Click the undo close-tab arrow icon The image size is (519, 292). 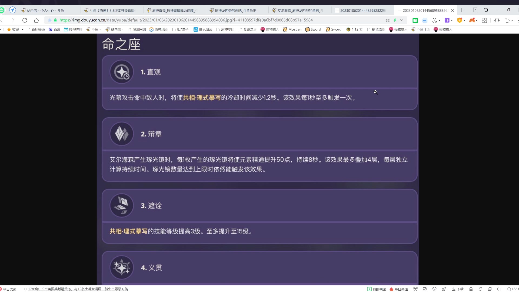[507, 21]
